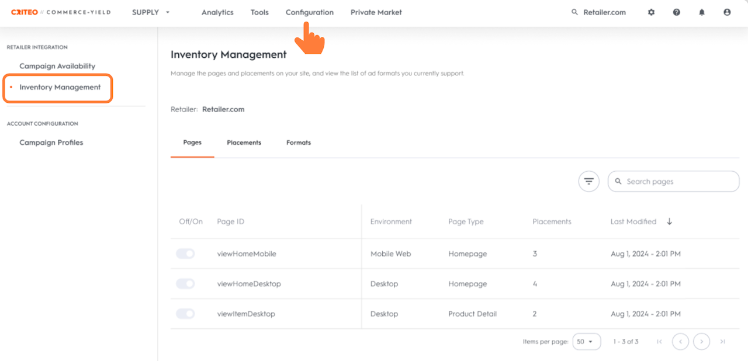748x361 pixels.
Task: Click the help question mark icon
Action: (x=676, y=12)
